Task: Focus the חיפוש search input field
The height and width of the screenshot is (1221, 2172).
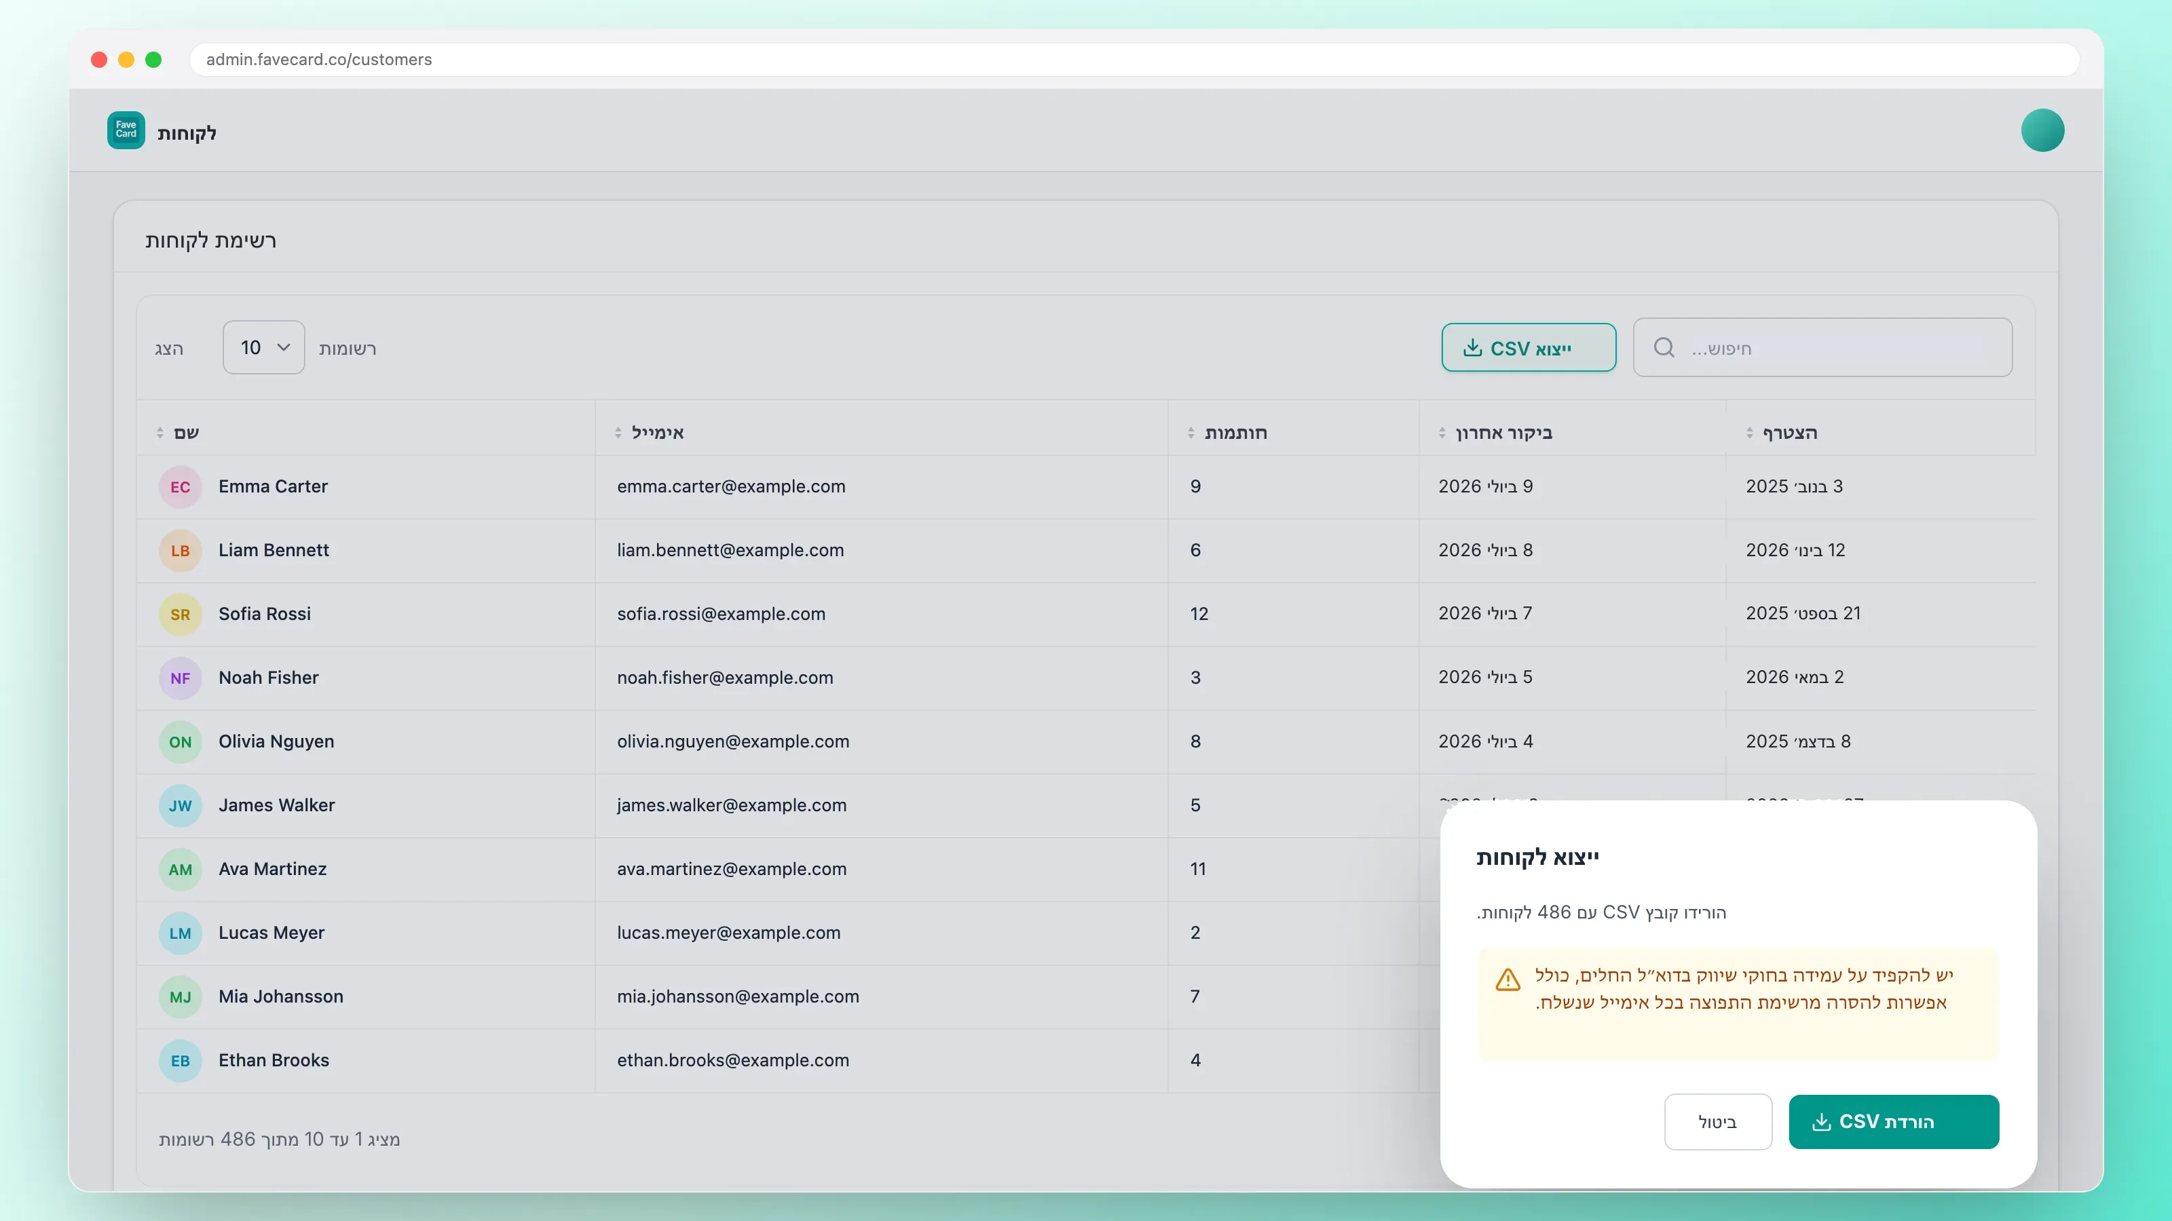Action: click(1822, 347)
